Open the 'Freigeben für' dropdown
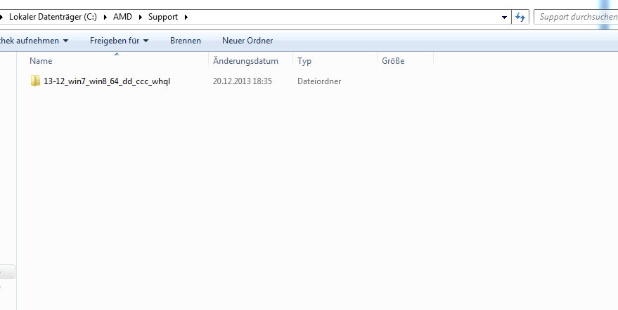The image size is (618, 310). coord(119,41)
